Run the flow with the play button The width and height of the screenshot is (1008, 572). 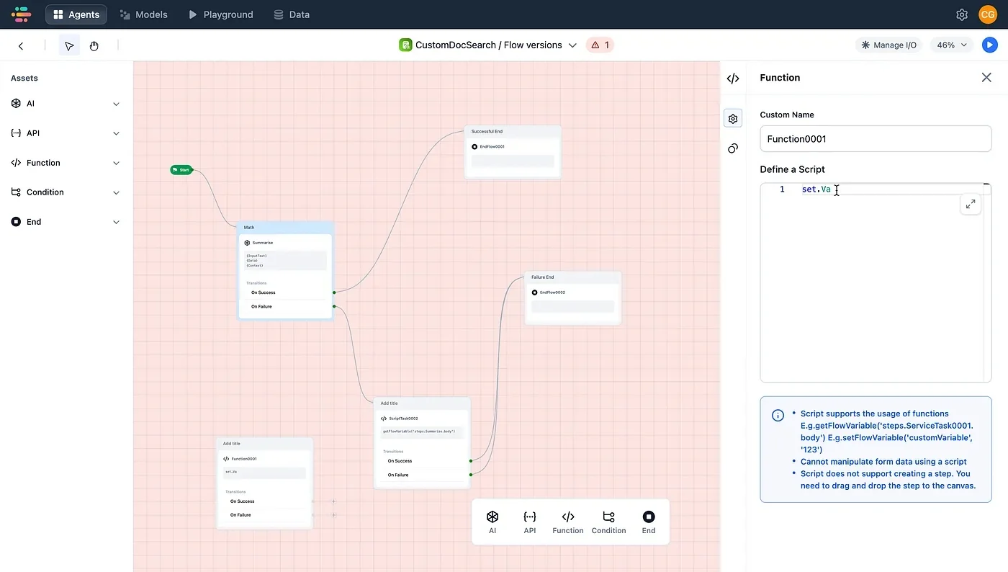[989, 45]
